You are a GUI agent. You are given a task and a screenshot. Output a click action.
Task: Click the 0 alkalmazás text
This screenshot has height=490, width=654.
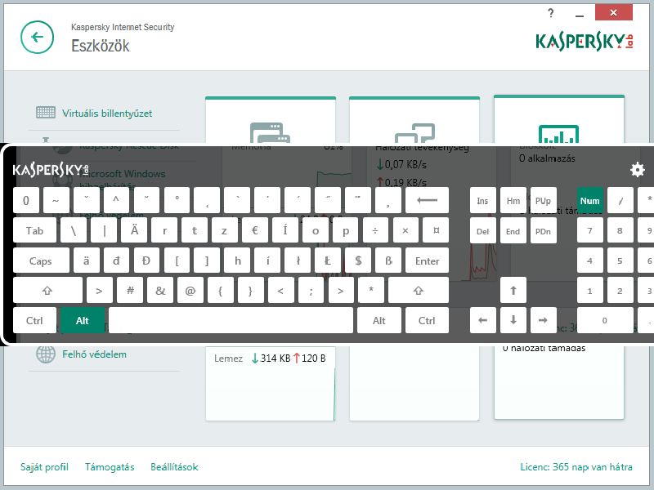click(x=547, y=158)
